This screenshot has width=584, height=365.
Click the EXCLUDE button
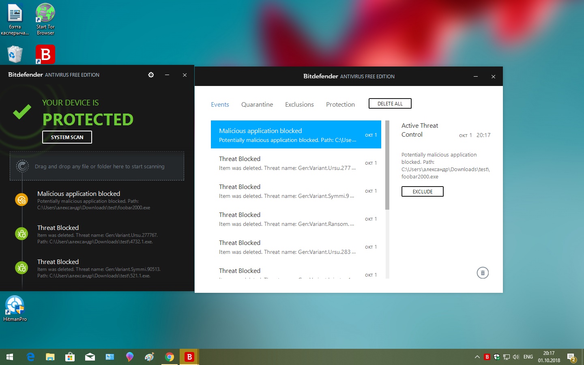422,191
